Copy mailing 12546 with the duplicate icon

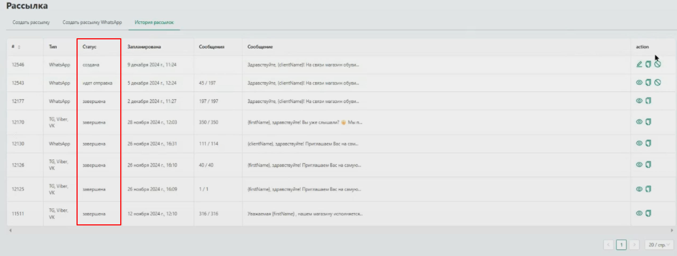(648, 64)
